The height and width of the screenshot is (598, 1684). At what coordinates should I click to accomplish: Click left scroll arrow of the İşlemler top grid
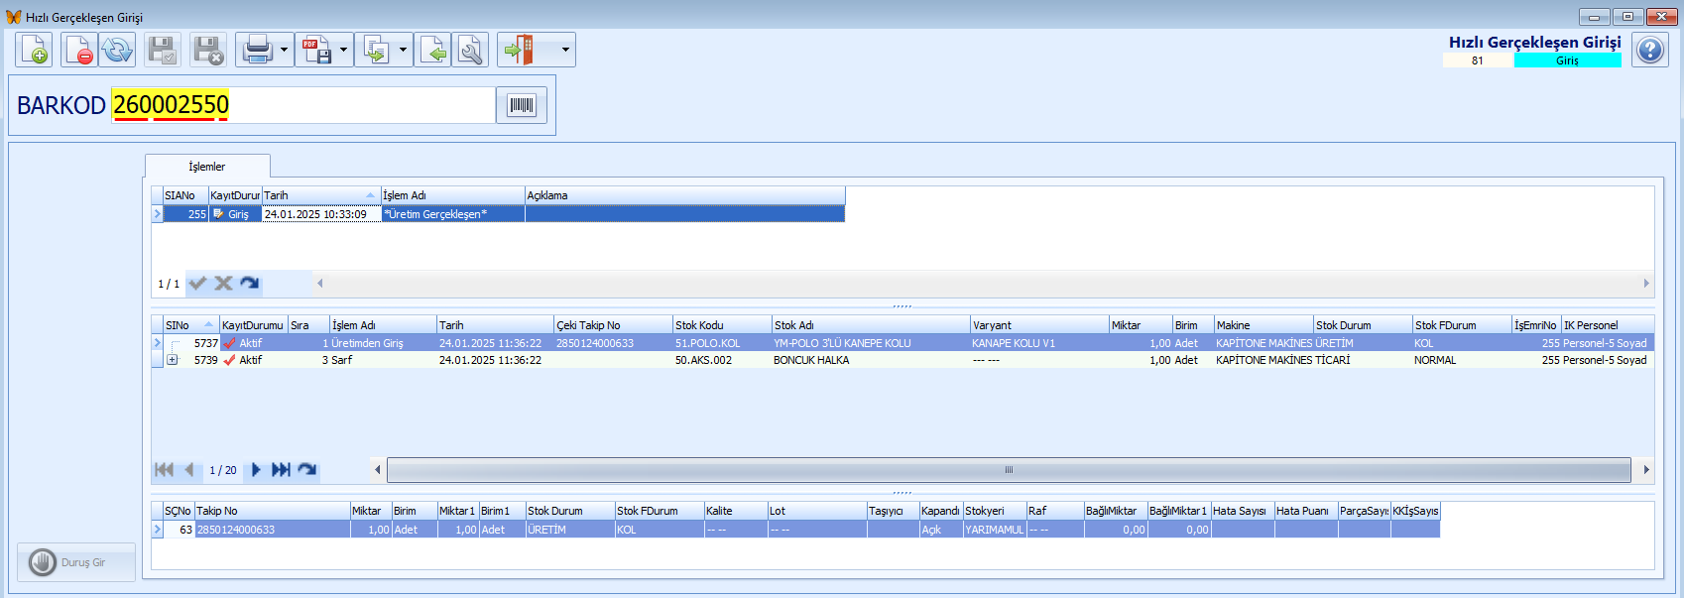click(320, 284)
